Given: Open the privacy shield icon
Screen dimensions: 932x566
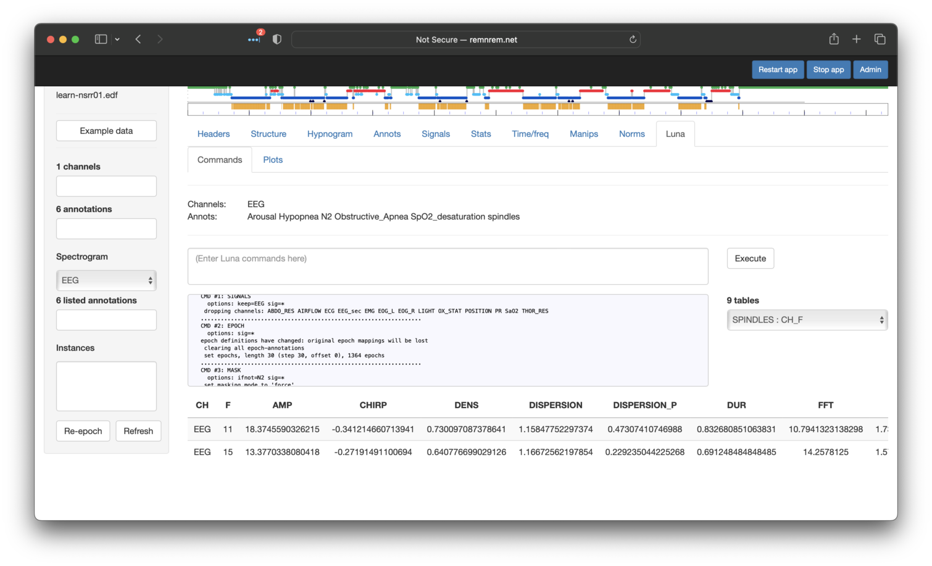Looking at the screenshot, I should coord(277,39).
